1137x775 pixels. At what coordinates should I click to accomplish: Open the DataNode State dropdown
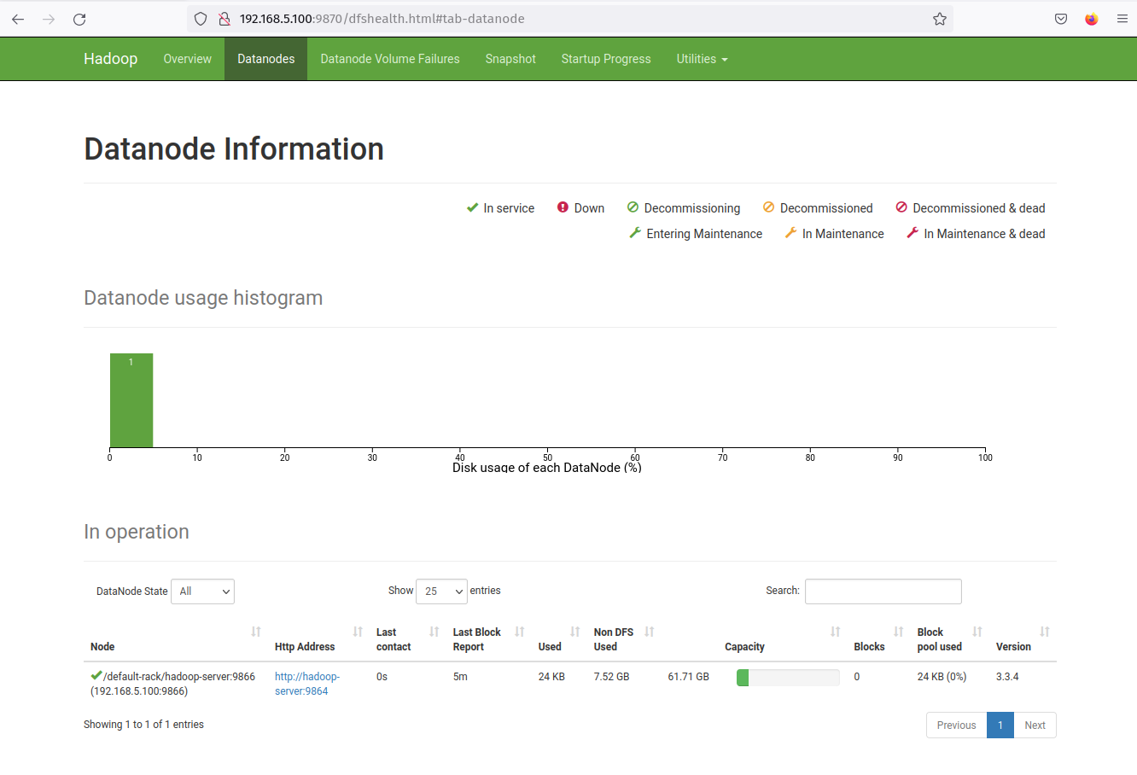point(202,591)
